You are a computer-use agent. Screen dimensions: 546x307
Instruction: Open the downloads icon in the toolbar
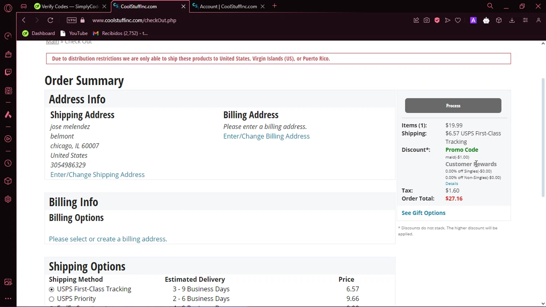(x=512, y=20)
